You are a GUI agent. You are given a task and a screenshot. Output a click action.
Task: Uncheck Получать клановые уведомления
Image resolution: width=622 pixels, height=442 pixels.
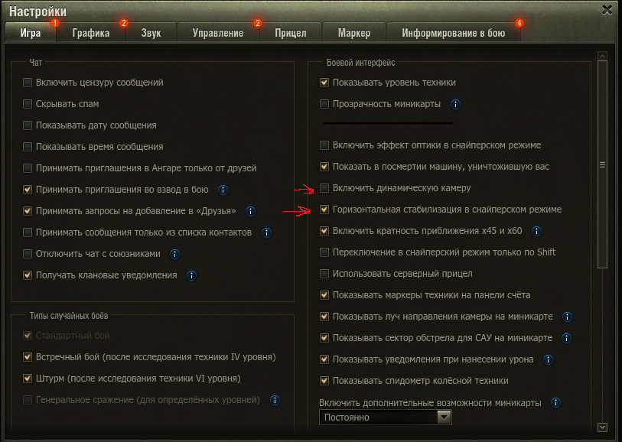pyautogui.click(x=28, y=275)
